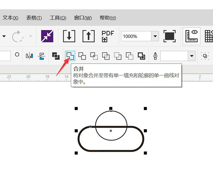Click the Create boundary icon
This screenshot has width=213, height=193.
[141, 56]
